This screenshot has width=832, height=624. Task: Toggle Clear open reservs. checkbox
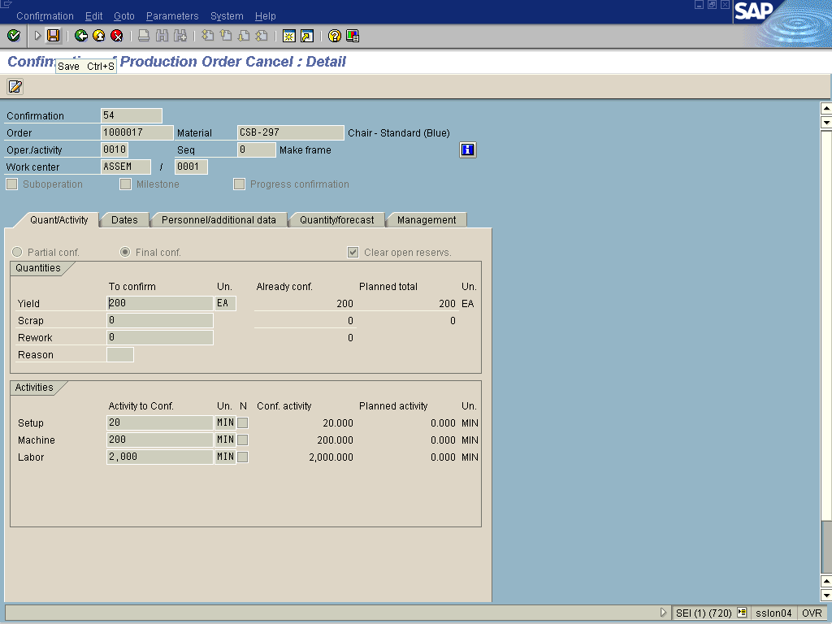(x=353, y=252)
